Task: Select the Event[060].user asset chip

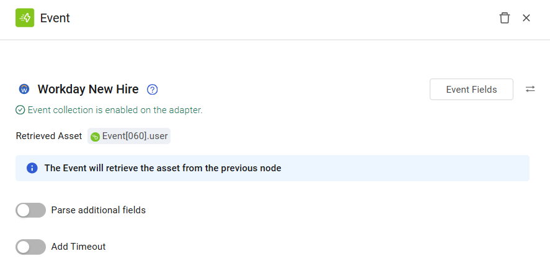Action: coord(129,136)
